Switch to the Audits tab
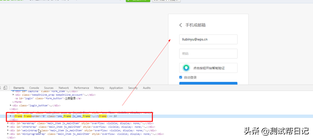 click(x=147, y=88)
